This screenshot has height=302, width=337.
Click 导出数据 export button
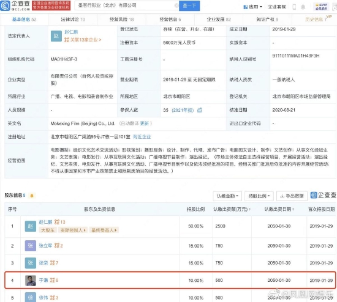click(x=292, y=196)
